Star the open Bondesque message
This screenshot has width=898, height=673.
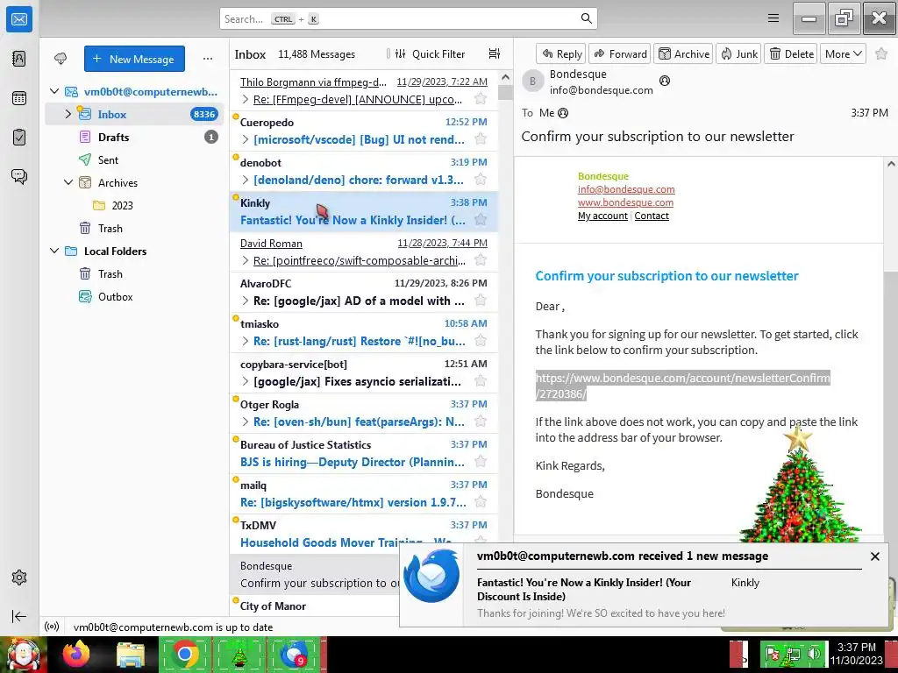880,53
